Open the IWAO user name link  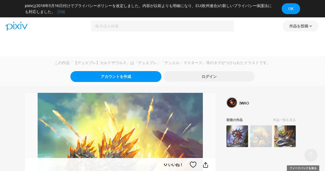point(244,103)
